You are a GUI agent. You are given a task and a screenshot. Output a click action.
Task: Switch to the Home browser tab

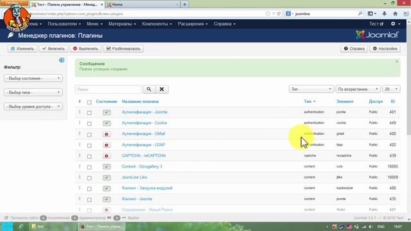click(x=143, y=4)
